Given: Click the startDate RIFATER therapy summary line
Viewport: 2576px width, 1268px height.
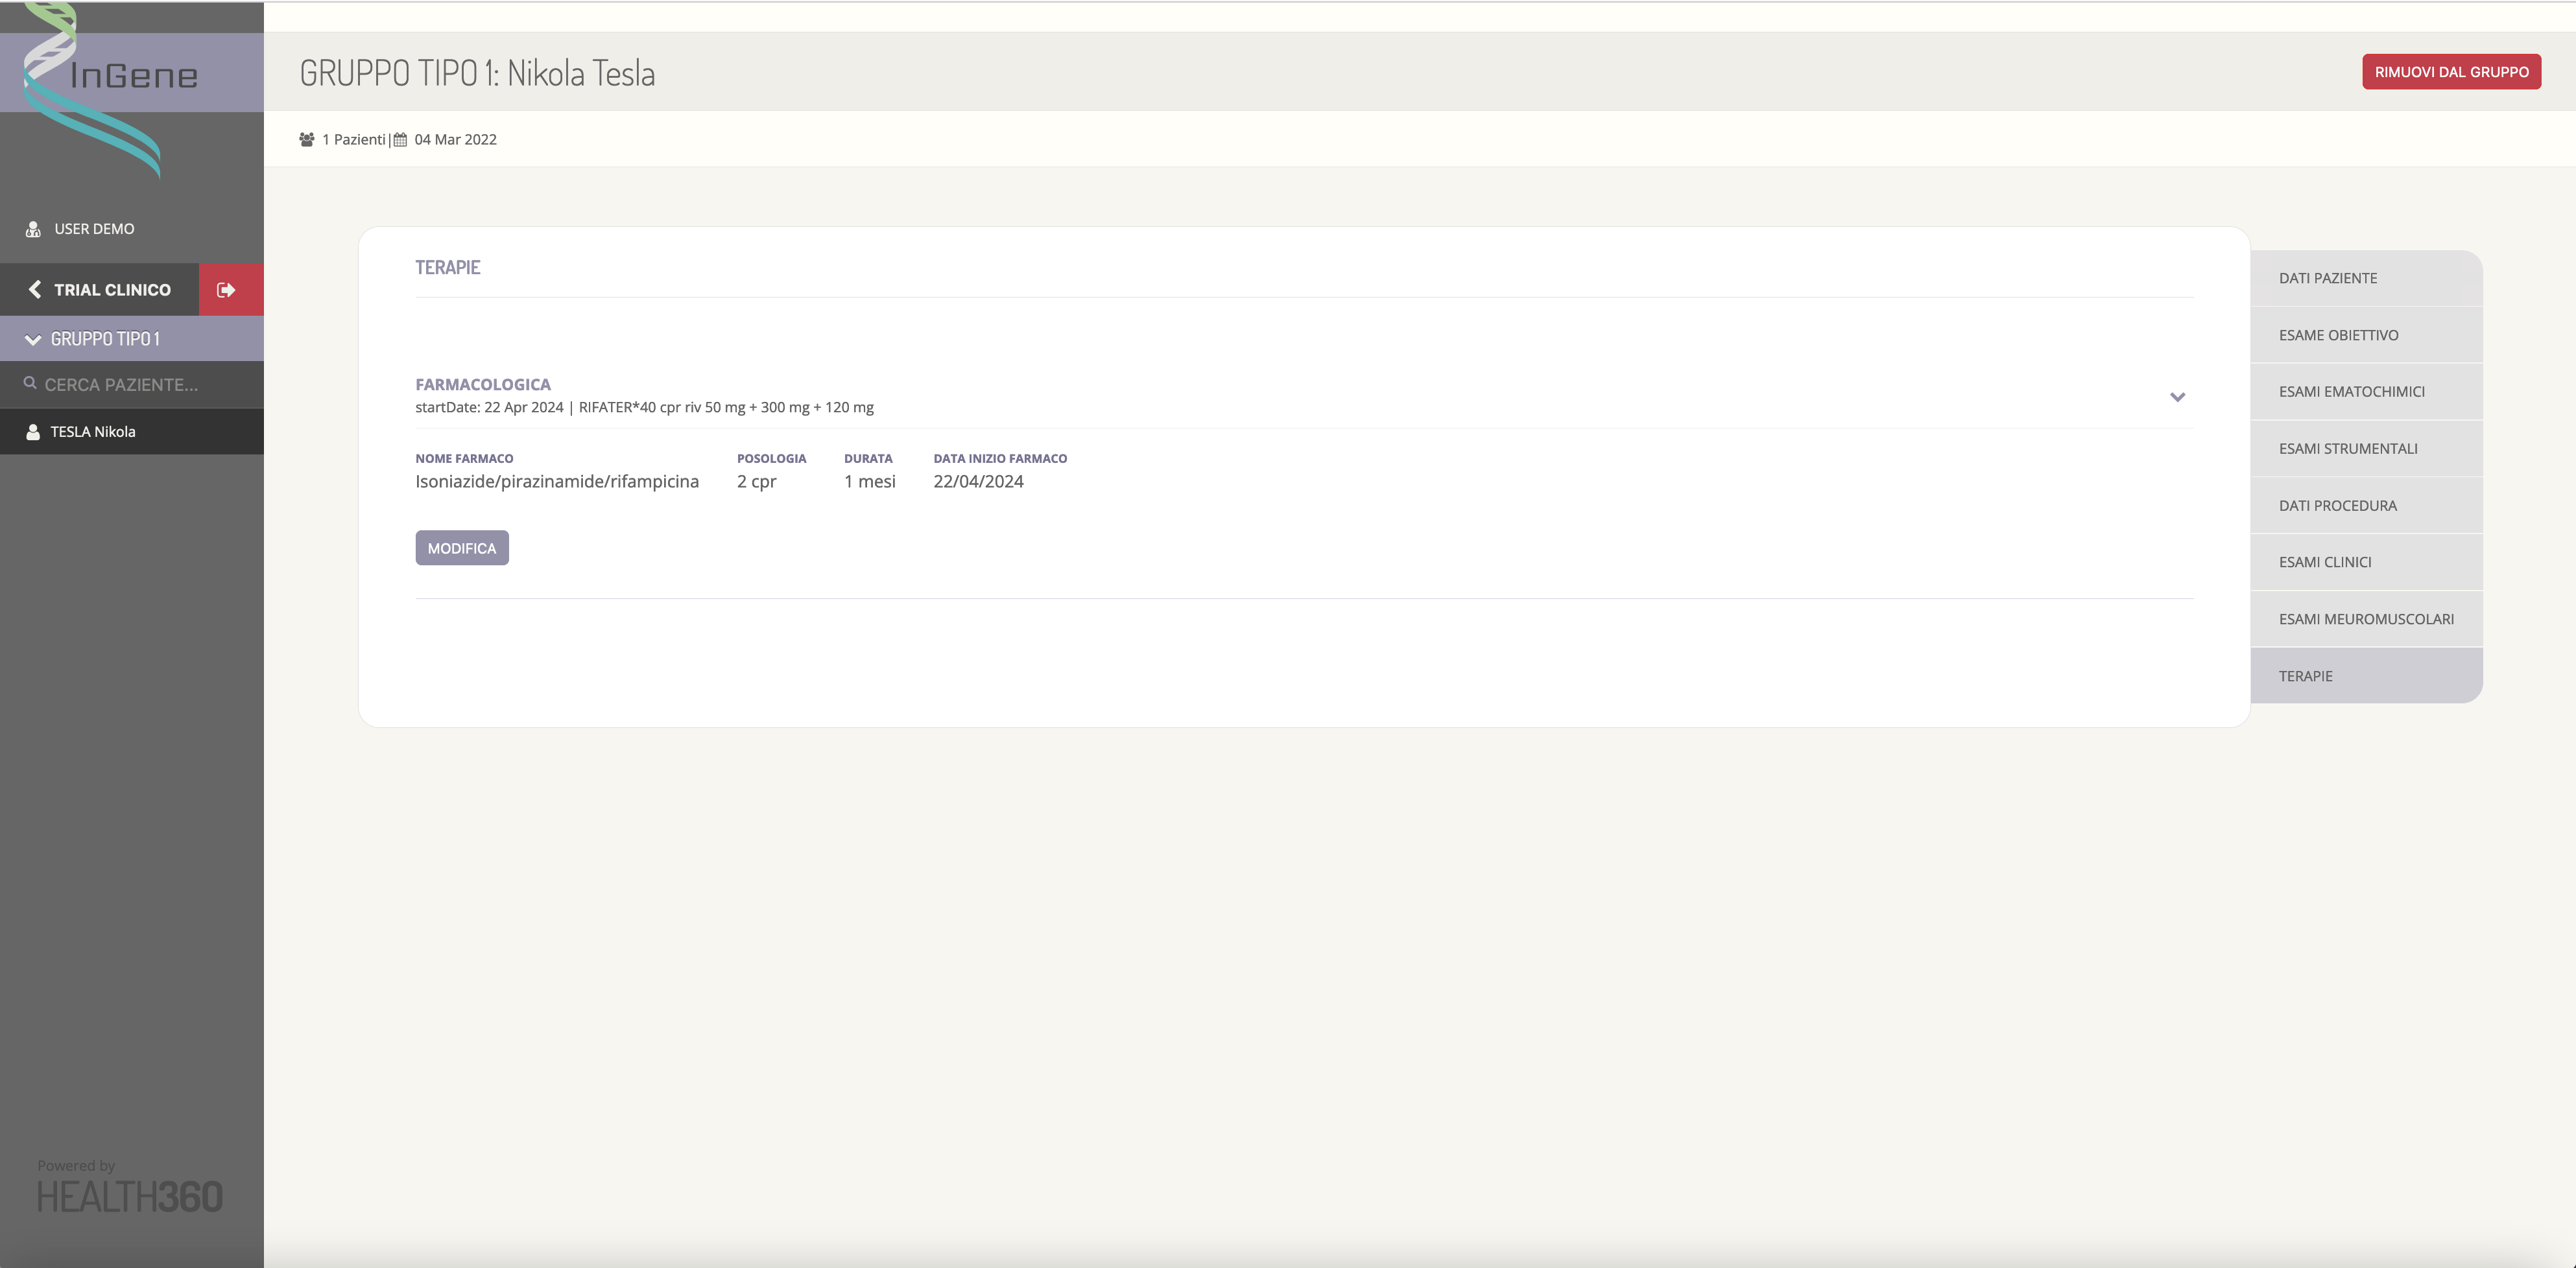Looking at the screenshot, I should (x=645, y=408).
